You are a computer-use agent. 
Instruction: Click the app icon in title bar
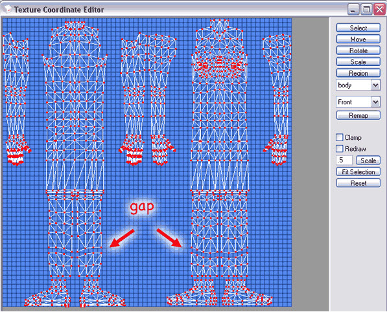point(8,9)
